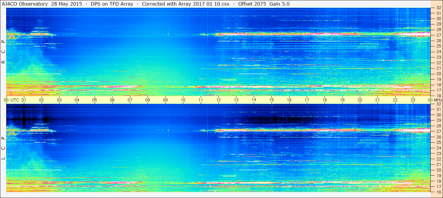This screenshot has width=443, height=198.
Task: Select the 09 hour mark on time axis
Action: (x=165, y=100)
